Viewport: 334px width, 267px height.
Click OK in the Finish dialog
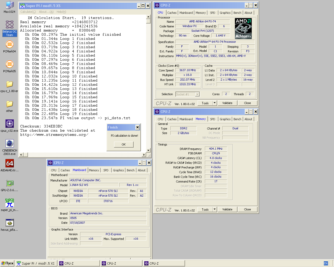124,144
